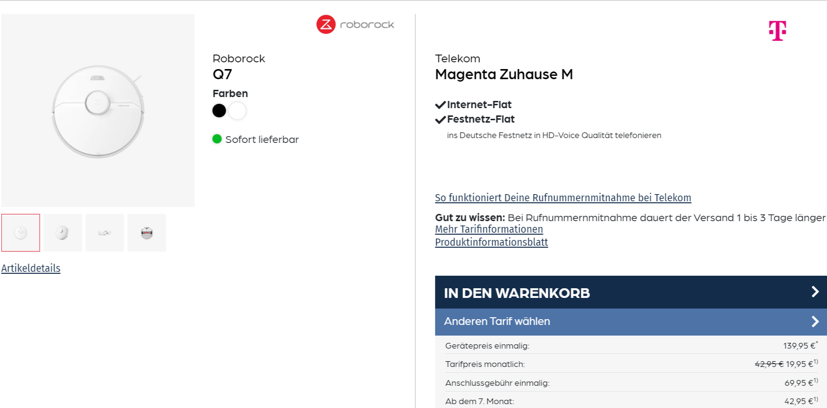Open the second angled-view product thumbnail
This screenshot has height=408, width=827.
pyautogui.click(x=63, y=233)
